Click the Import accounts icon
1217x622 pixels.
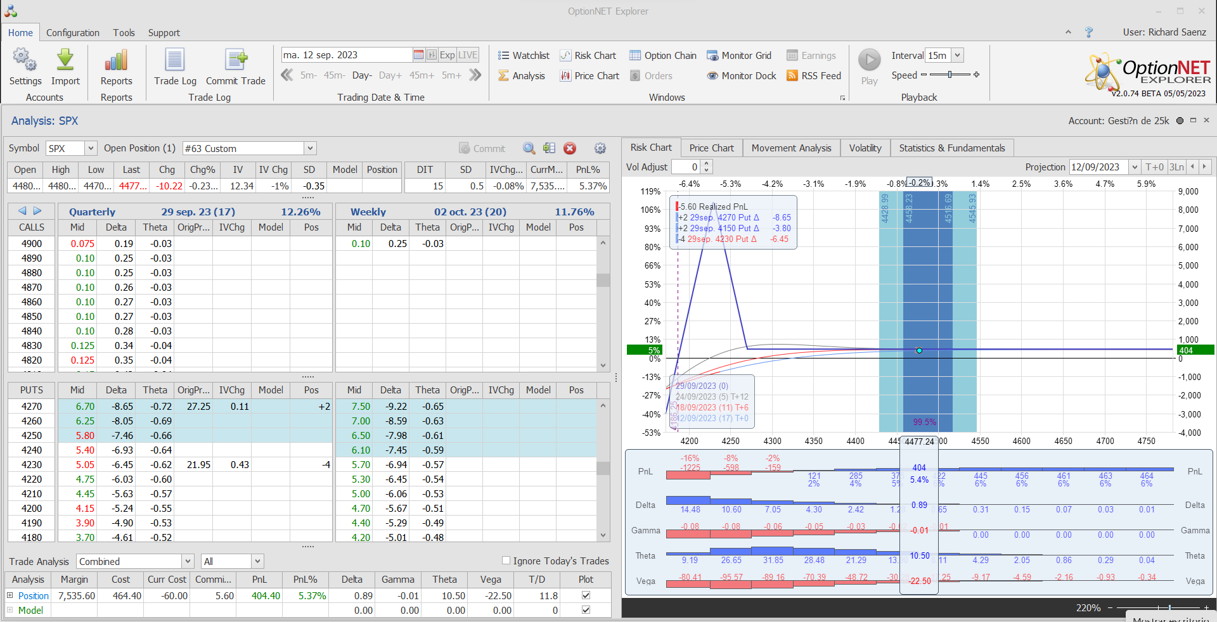pyautogui.click(x=65, y=61)
